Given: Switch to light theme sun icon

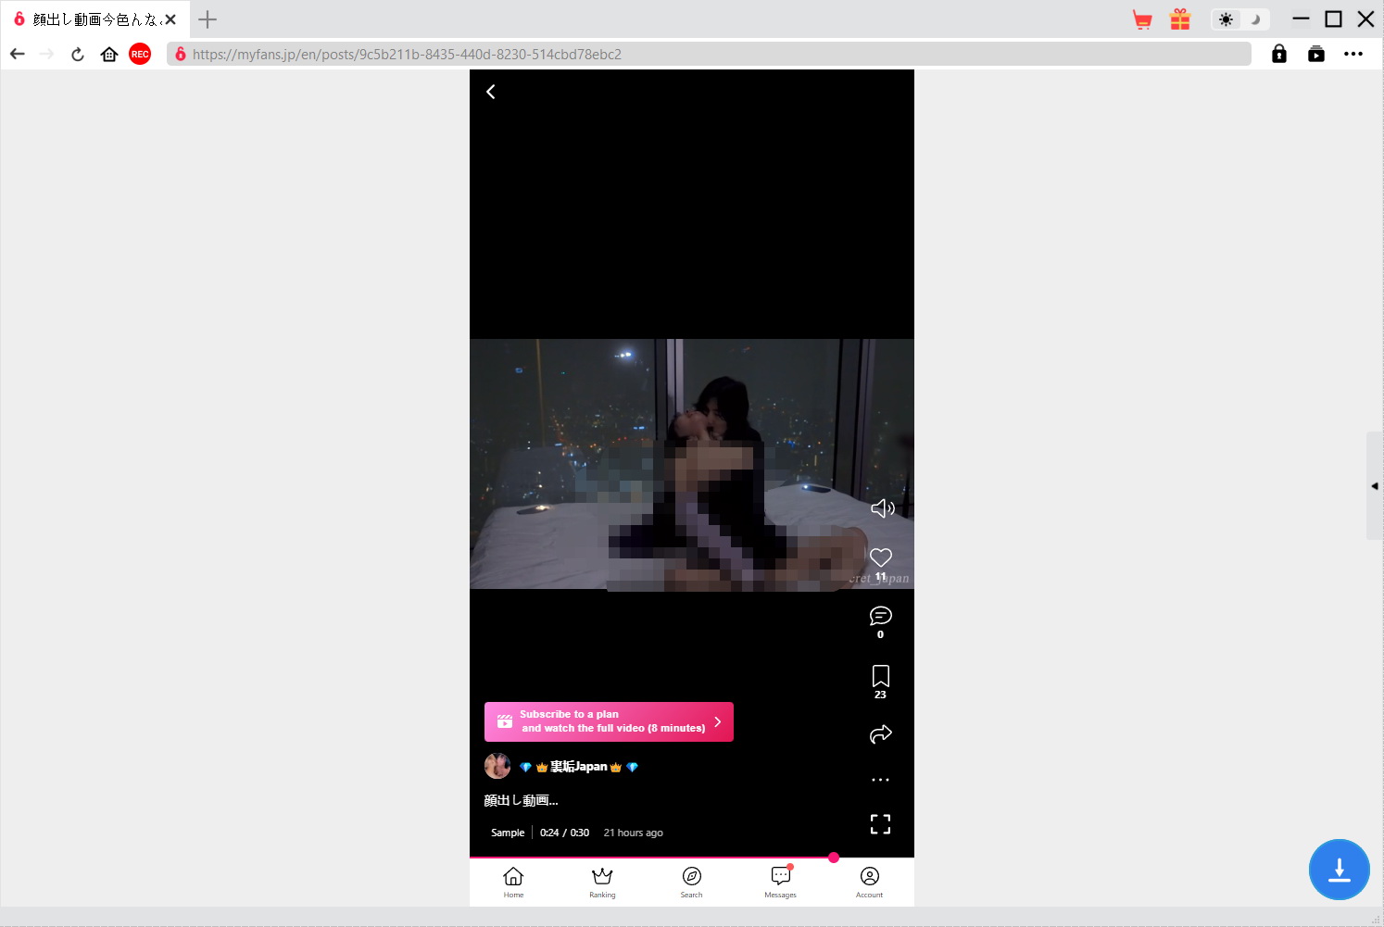Looking at the screenshot, I should click(x=1227, y=19).
